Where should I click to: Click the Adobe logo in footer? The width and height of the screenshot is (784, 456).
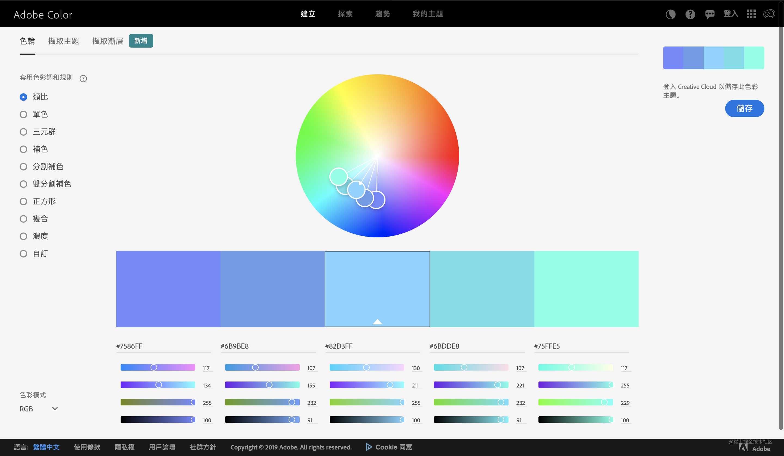[754, 448]
